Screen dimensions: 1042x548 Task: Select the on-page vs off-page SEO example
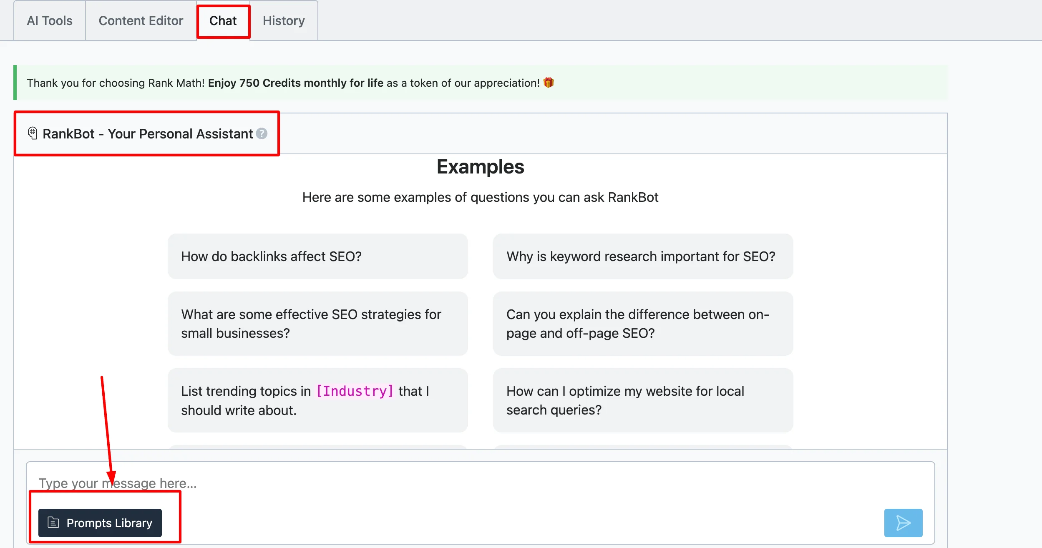[642, 323]
